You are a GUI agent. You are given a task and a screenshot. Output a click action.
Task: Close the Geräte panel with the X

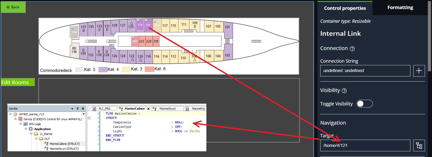tap(83, 109)
